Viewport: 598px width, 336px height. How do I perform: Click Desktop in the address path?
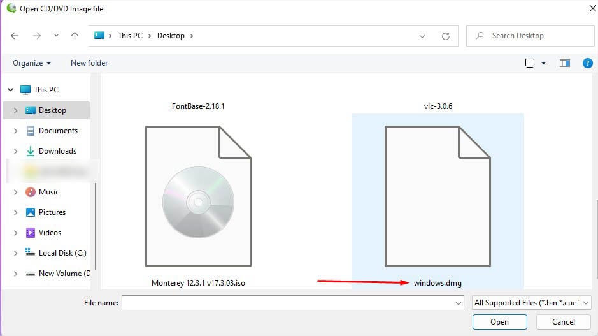click(x=171, y=36)
